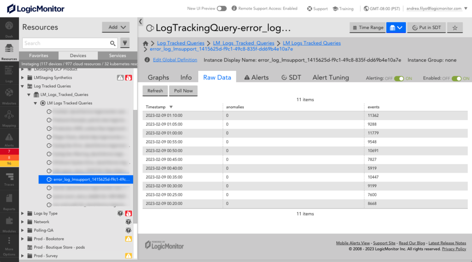Click the home breadcrumb icon
The height and width of the screenshot is (262, 472).
point(146,43)
